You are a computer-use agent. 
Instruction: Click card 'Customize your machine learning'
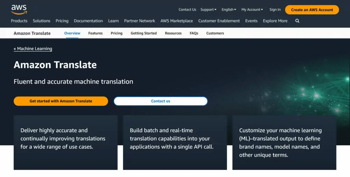(284, 142)
